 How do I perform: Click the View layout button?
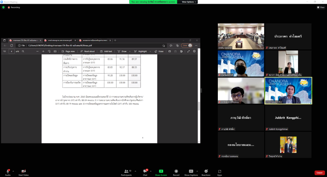[320, 7]
